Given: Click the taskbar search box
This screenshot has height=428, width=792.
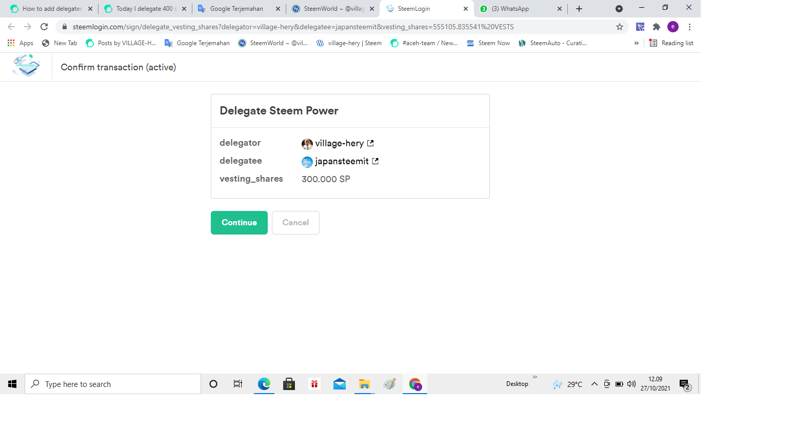Looking at the screenshot, I should tap(113, 384).
